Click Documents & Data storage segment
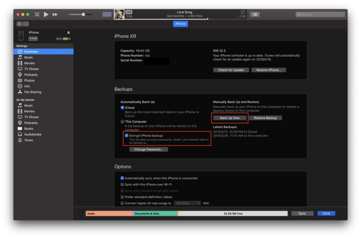Screen dimensions: 361x238 pos(155,214)
